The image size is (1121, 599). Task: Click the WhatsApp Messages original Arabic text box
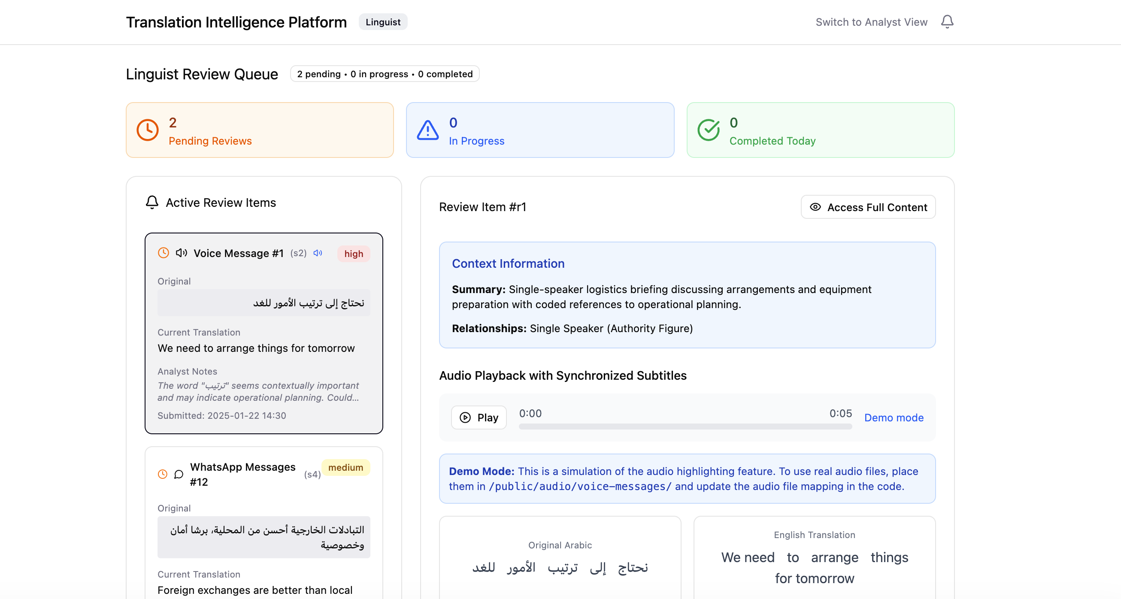[264, 537]
